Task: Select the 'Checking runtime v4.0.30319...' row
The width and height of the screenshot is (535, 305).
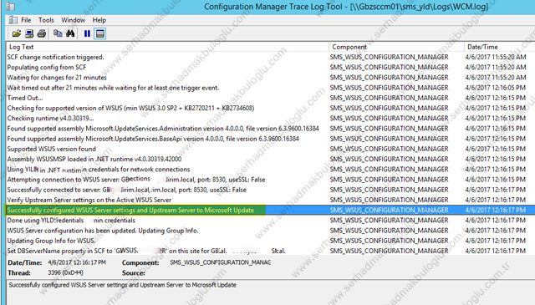Action: 271,119
